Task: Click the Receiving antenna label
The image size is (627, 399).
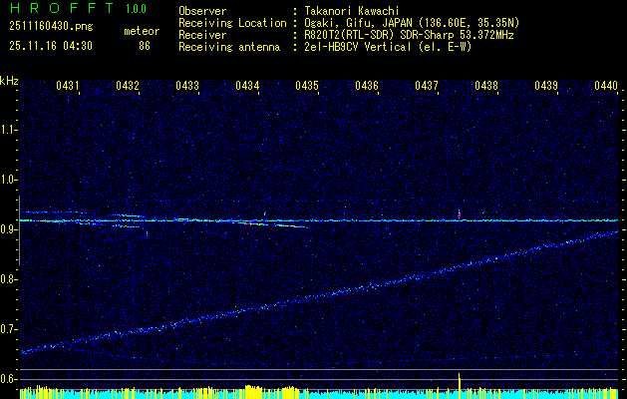Action: [229, 47]
